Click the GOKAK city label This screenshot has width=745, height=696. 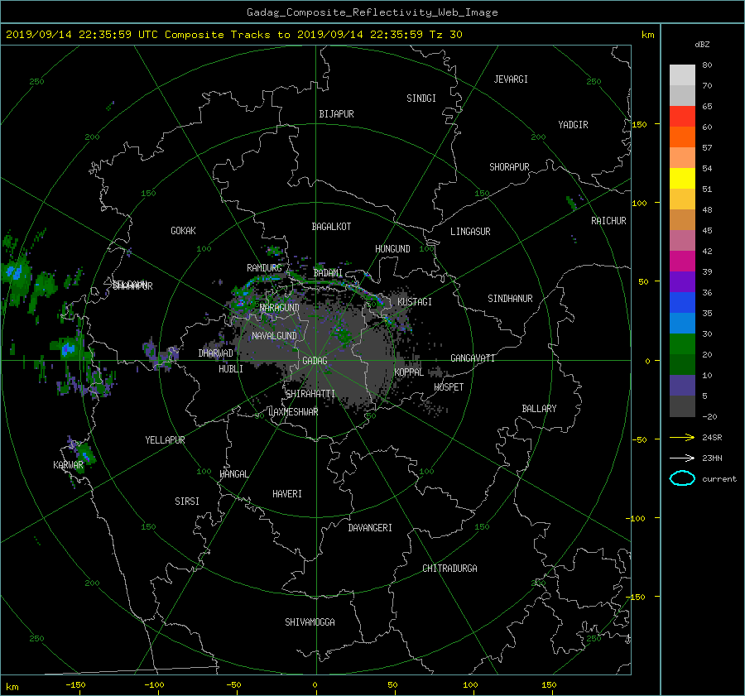coord(183,231)
